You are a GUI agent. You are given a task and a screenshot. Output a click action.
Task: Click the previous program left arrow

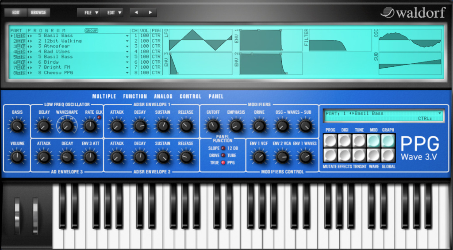click(x=137, y=12)
